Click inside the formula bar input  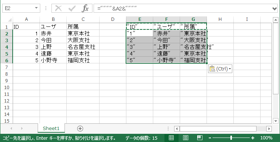click(x=182, y=8)
